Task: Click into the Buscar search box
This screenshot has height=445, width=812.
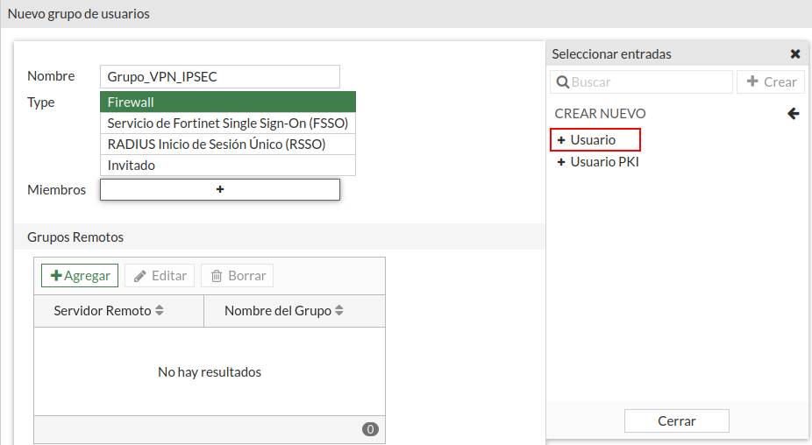Action: point(649,82)
